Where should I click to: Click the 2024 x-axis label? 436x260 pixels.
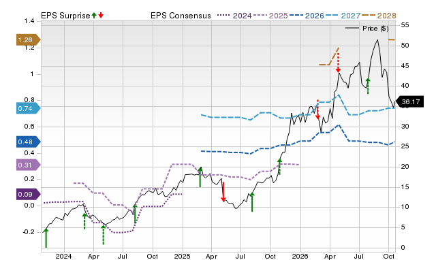(x=63, y=257)
